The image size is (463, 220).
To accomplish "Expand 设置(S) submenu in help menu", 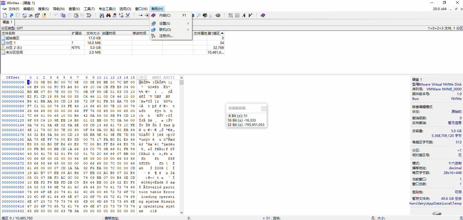I will coord(171,24).
